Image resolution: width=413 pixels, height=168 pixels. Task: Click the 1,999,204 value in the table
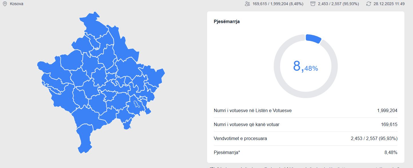[x=387, y=111]
